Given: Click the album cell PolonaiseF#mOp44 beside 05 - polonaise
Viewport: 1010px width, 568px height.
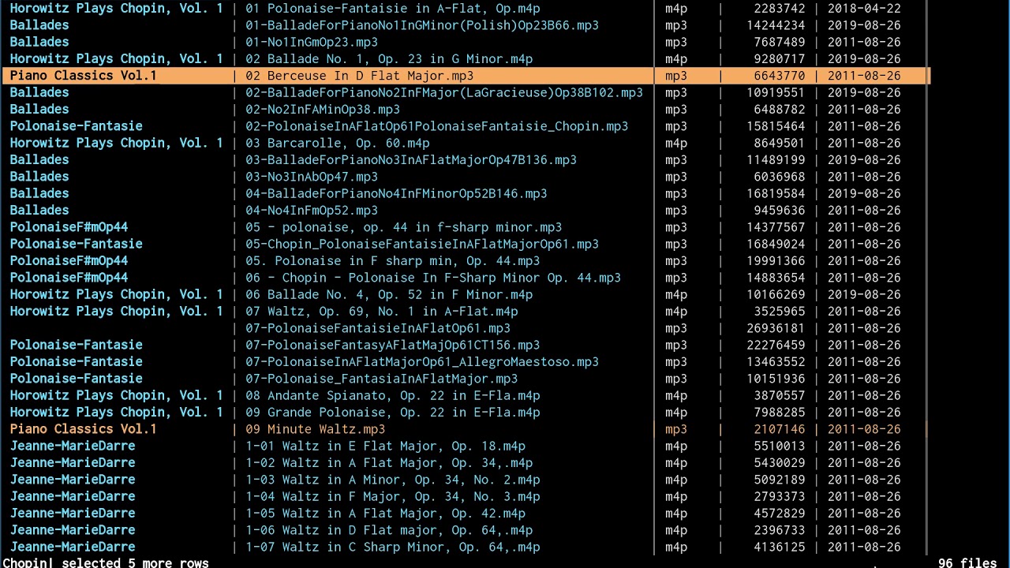Looking at the screenshot, I should (69, 227).
